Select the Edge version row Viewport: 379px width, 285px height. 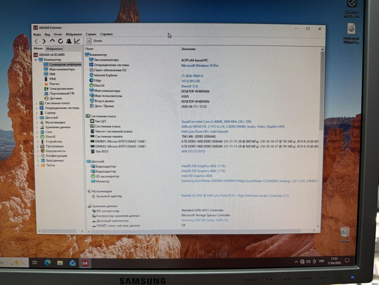[203, 81]
